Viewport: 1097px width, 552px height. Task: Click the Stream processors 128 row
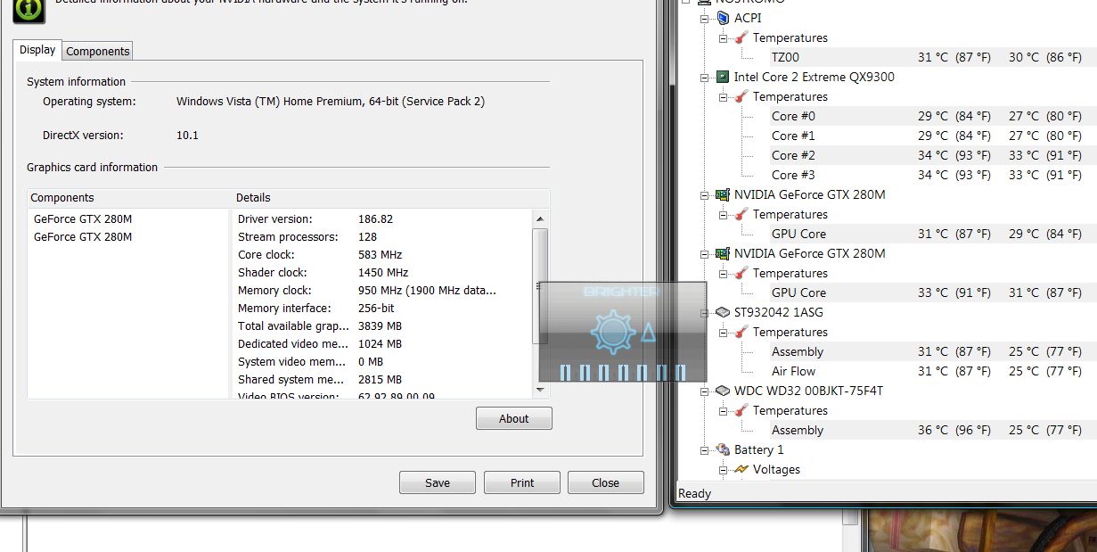(x=383, y=236)
